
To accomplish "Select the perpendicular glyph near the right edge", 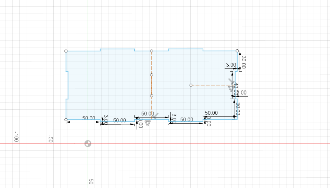I will [231, 81].
